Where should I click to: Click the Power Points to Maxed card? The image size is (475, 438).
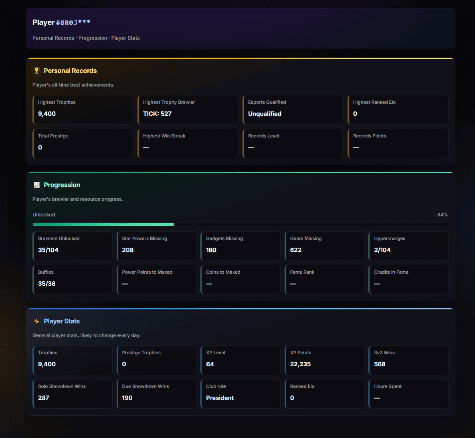point(156,280)
